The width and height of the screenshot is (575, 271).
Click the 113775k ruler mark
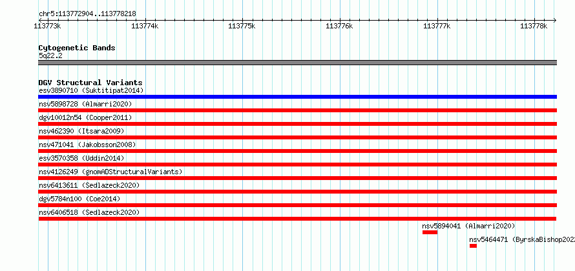(x=242, y=26)
